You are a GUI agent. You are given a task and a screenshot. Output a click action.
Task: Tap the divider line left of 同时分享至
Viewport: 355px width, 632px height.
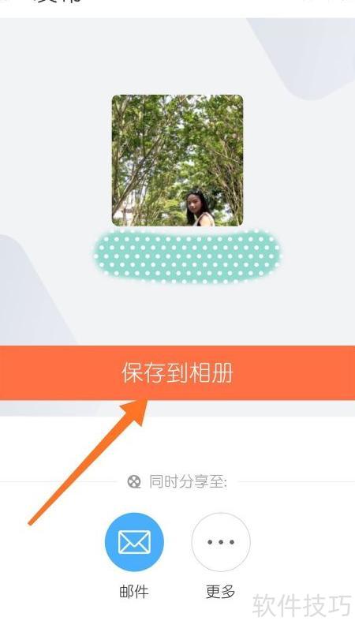58,481
